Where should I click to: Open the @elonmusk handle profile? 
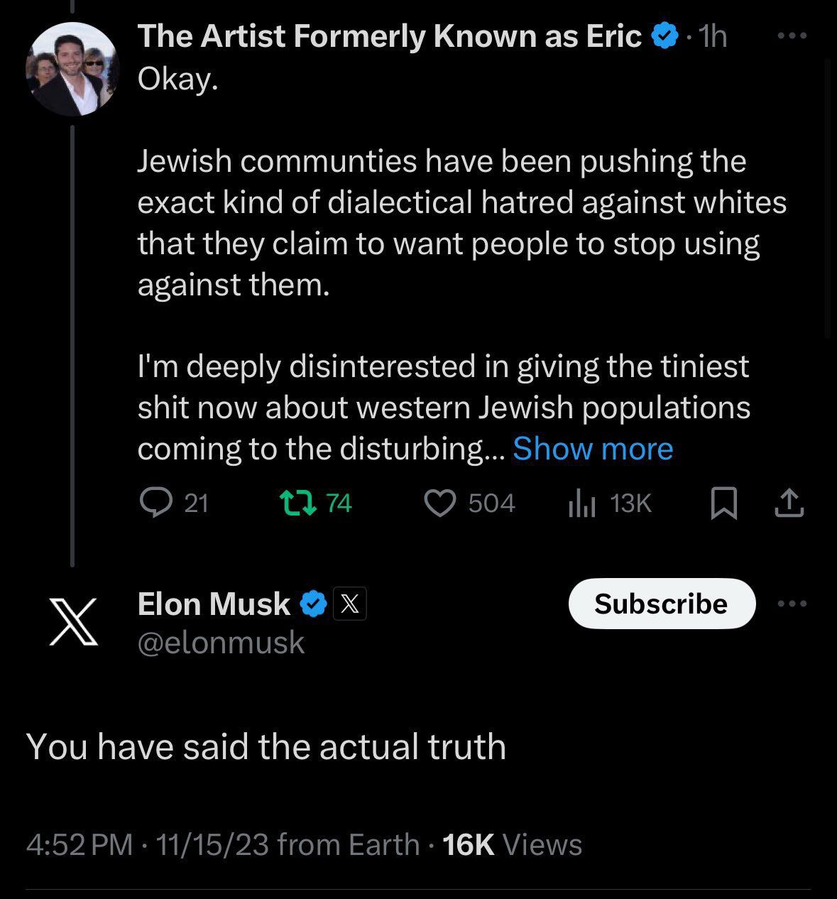[x=221, y=643]
